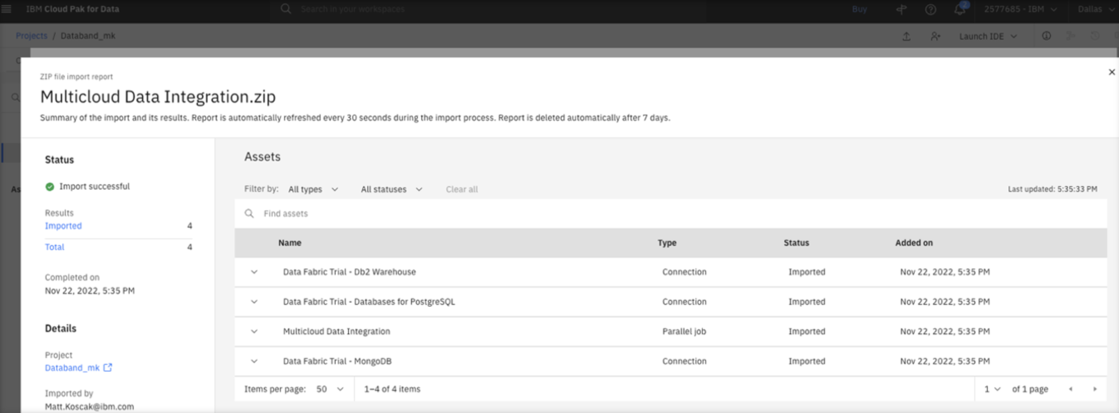
Task: Open the All types filter dropdown
Action: pos(313,189)
